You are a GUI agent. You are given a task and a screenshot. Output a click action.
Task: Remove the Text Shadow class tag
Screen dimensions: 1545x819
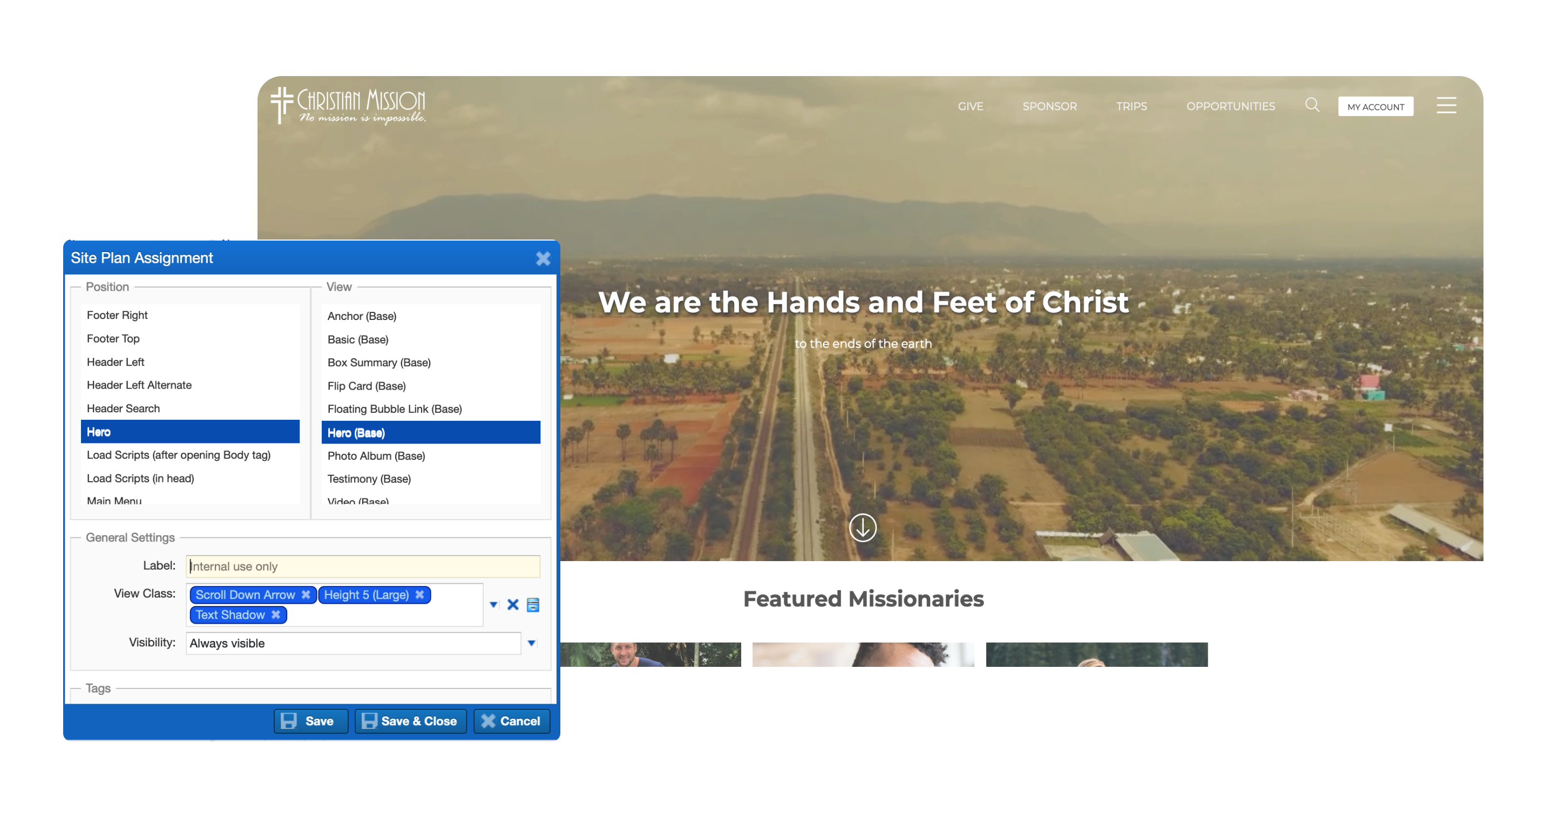(276, 615)
